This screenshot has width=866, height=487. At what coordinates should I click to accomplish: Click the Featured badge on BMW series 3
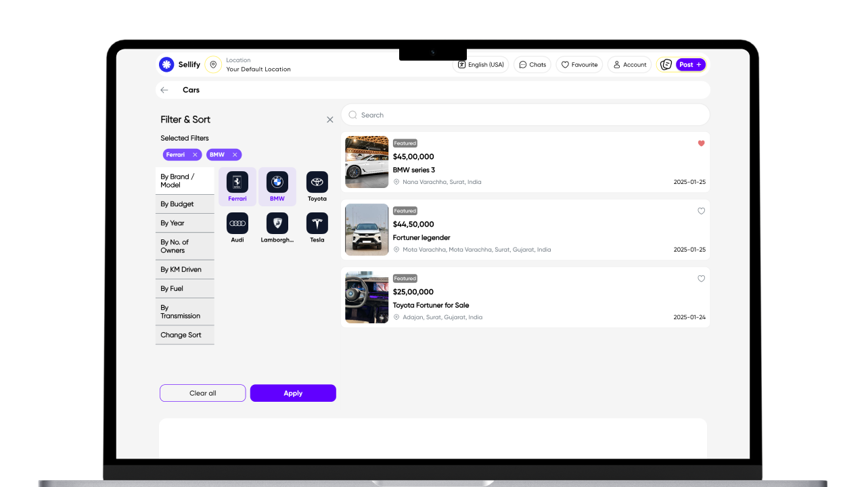(x=405, y=143)
